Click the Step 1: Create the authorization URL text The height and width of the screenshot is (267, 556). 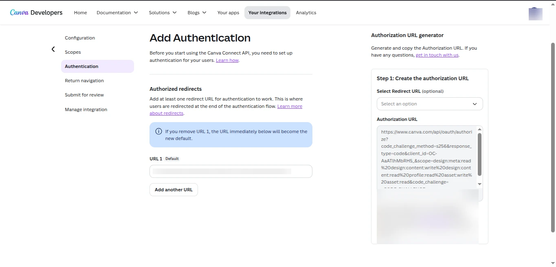[423, 78]
